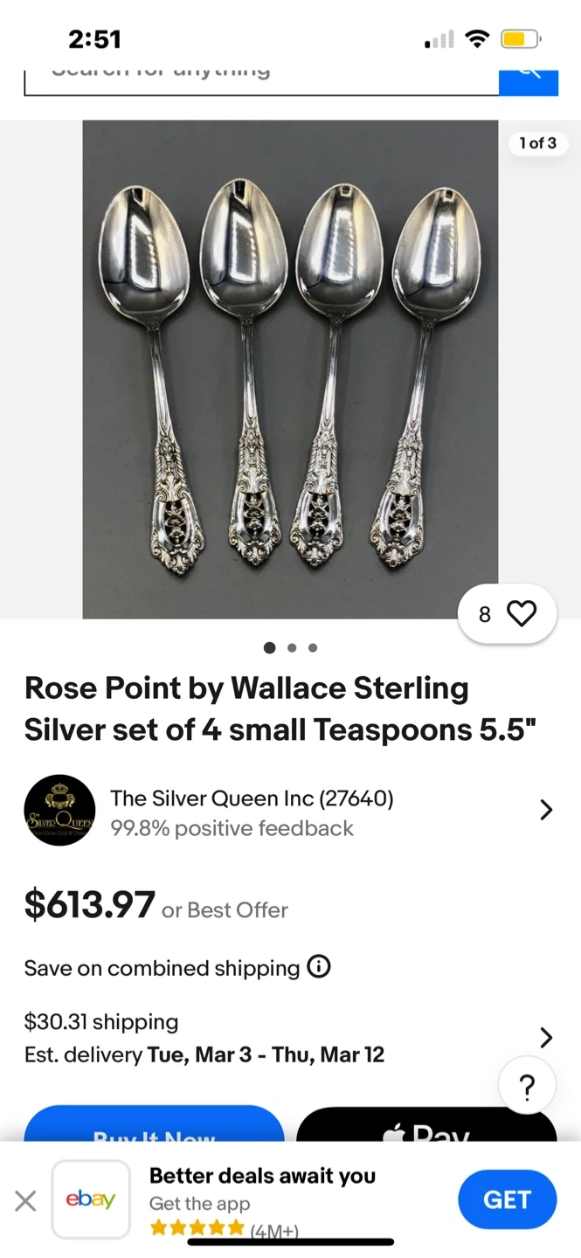Open the teaspoons product photo
581x1258 pixels.
[x=290, y=370]
